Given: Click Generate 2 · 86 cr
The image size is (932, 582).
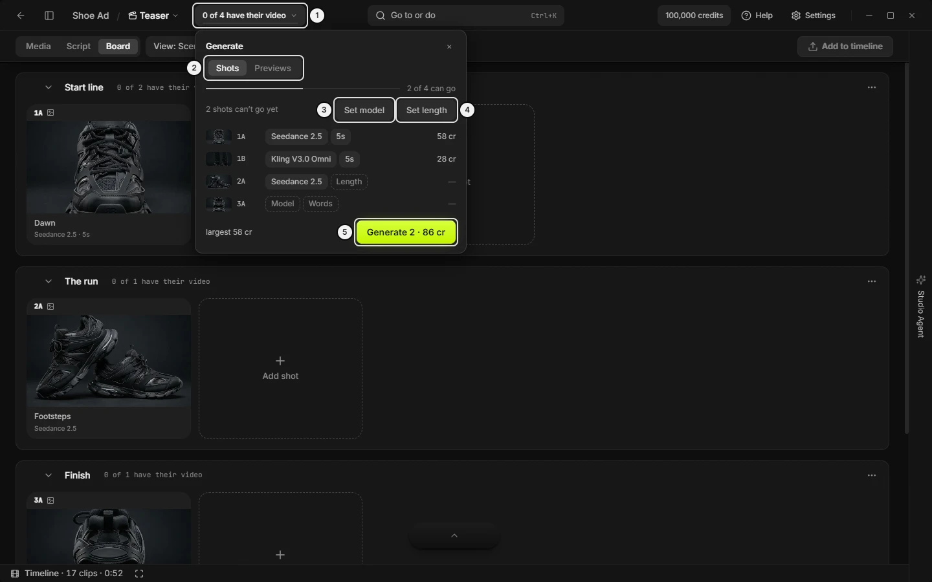Looking at the screenshot, I should coord(406,233).
